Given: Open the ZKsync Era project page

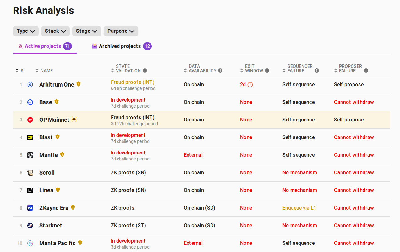Looking at the screenshot, I should [54, 208].
